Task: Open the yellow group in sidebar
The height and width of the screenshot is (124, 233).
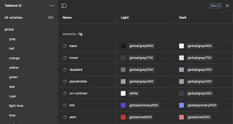Action: (x=14, y=68)
